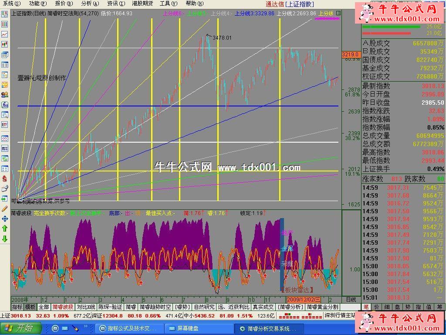Open the 分析(A) menu

[x=90, y=3]
